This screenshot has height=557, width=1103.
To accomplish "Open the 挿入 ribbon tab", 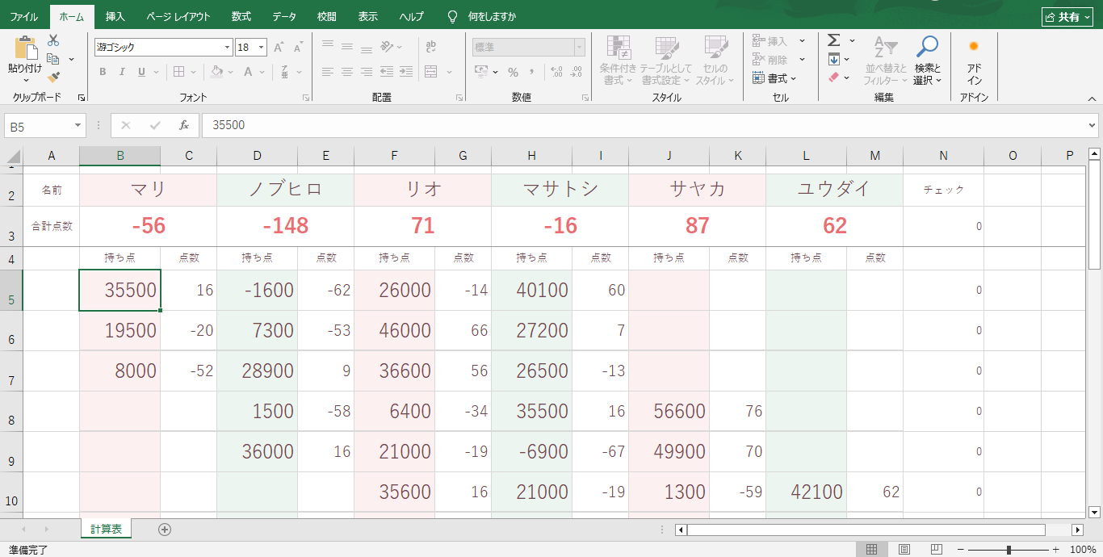I will coord(115,16).
